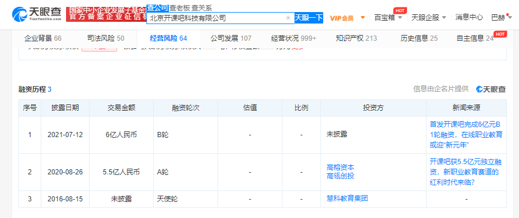Open the 高榕资本 investor link
Screen dimensions: 519x218
340,168
